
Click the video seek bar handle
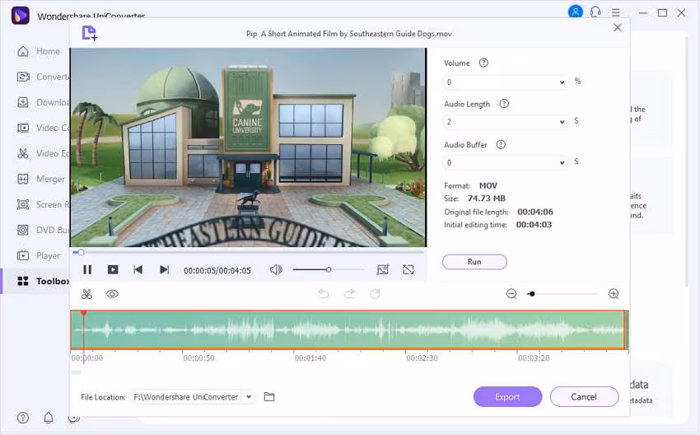point(81,252)
